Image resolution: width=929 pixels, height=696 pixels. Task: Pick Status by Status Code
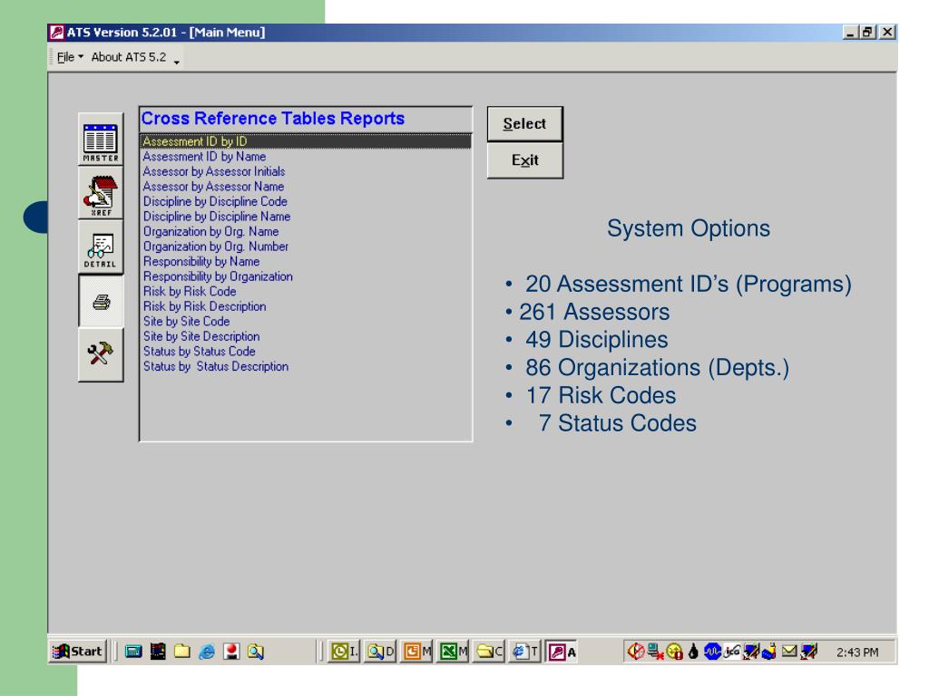click(306, 352)
